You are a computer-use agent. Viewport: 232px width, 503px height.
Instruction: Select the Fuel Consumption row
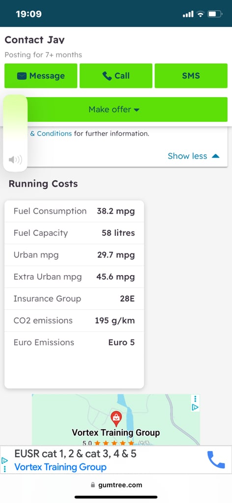[74, 211]
